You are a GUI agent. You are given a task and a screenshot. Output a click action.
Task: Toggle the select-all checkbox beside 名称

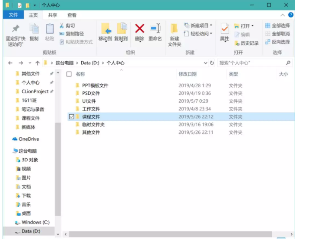click(x=69, y=74)
